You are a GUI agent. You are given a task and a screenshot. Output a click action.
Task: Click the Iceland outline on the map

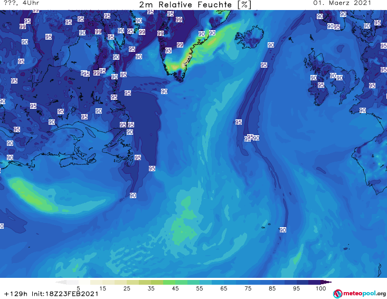[249, 37]
